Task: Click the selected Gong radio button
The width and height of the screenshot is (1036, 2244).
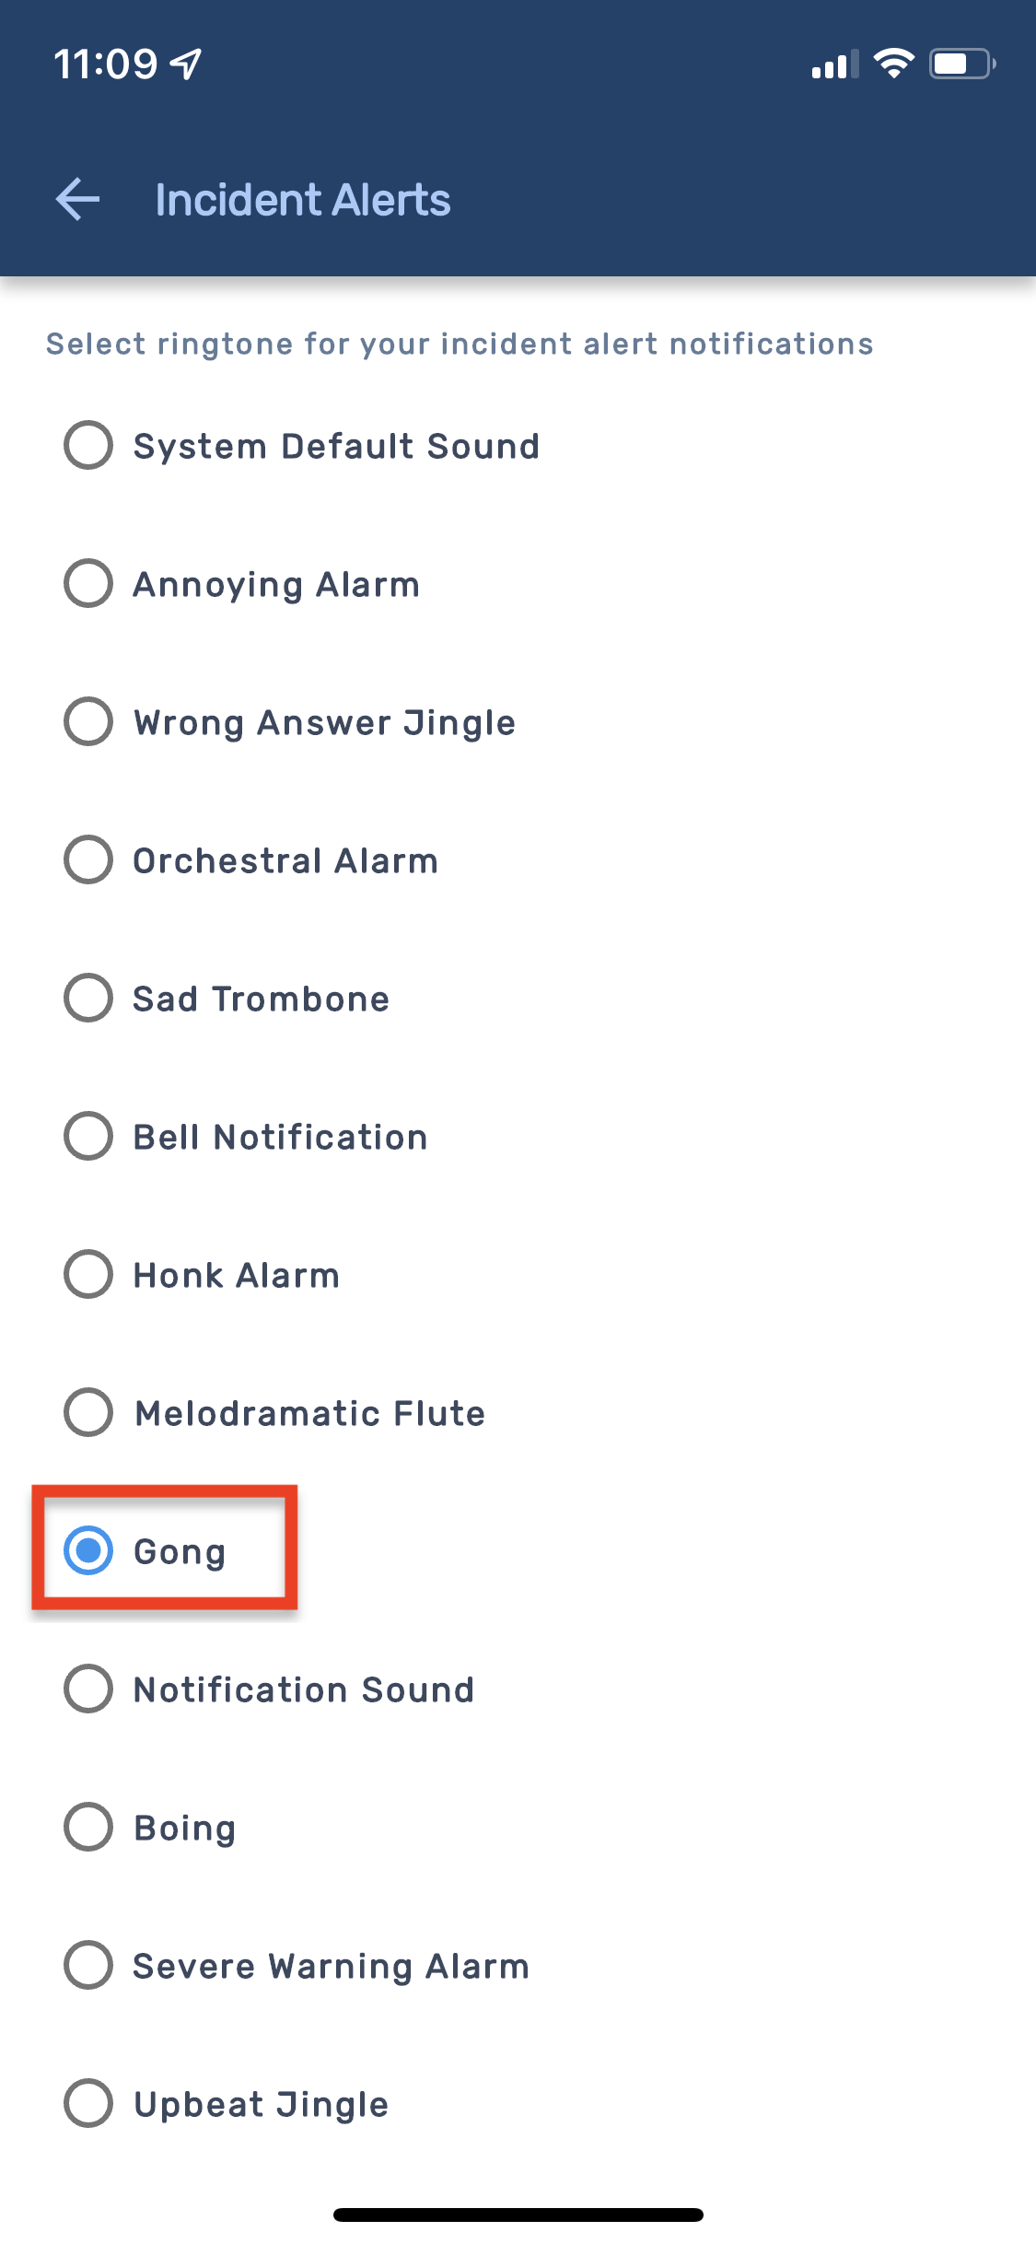Action: coord(88,1551)
